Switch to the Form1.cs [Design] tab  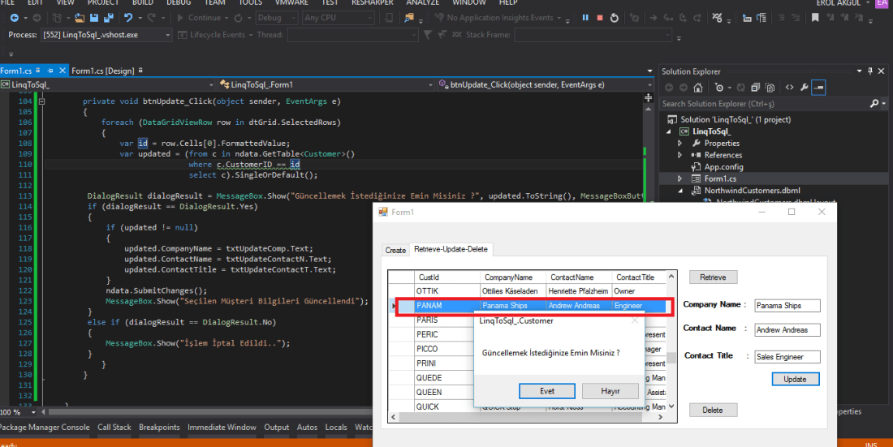pyautogui.click(x=103, y=71)
